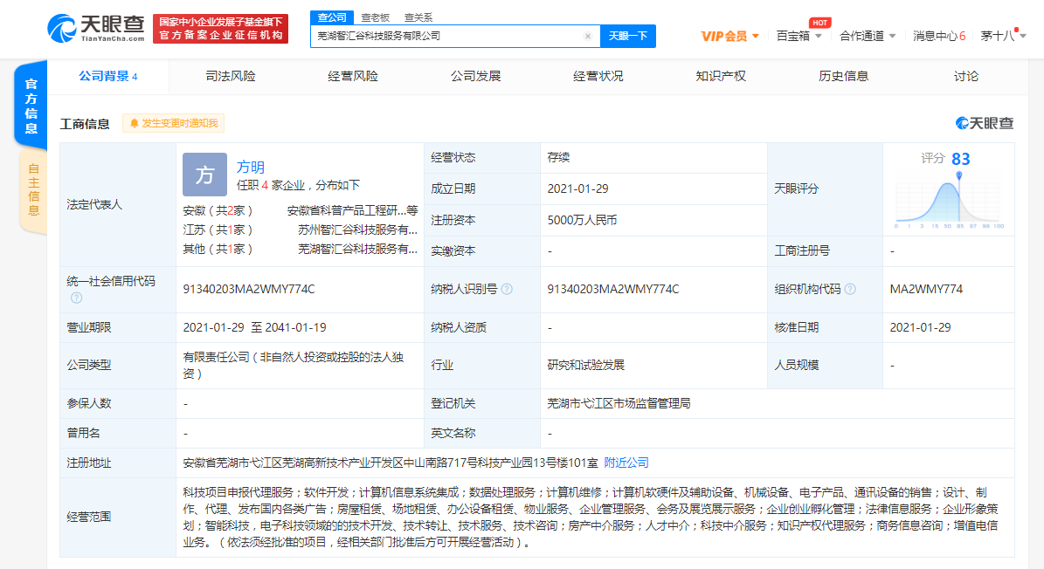Switch to 自主信息 side tab

coord(33,190)
